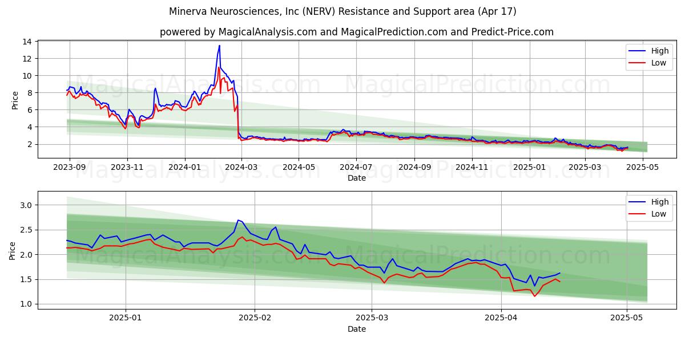The width and height of the screenshot is (685, 342).
Task: Click the '2023-11' tick label
Action: click(x=127, y=167)
